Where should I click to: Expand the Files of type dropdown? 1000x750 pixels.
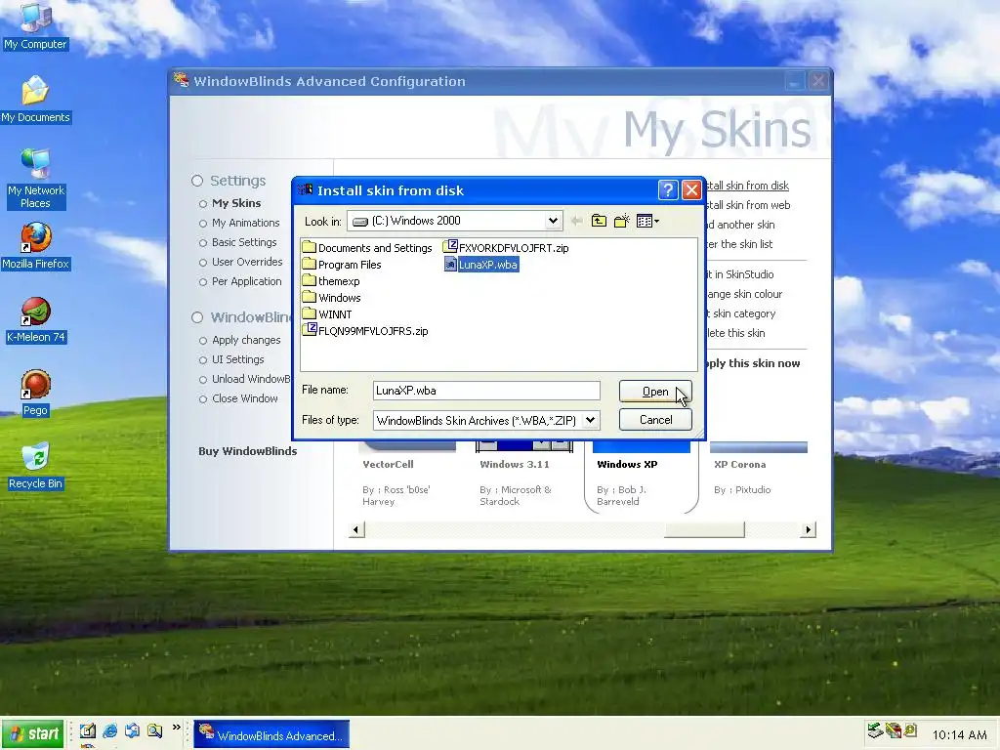(590, 420)
